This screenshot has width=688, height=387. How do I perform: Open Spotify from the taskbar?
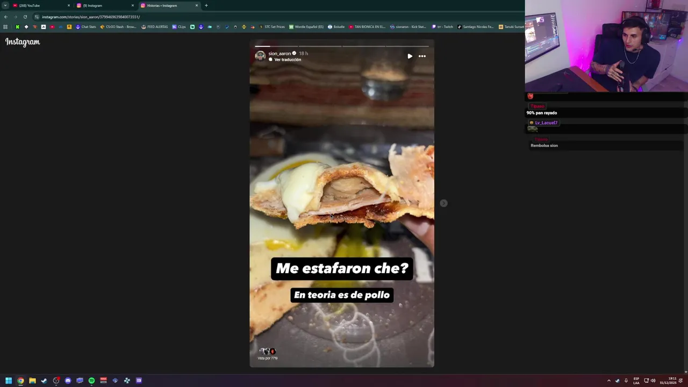coord(91,381)
